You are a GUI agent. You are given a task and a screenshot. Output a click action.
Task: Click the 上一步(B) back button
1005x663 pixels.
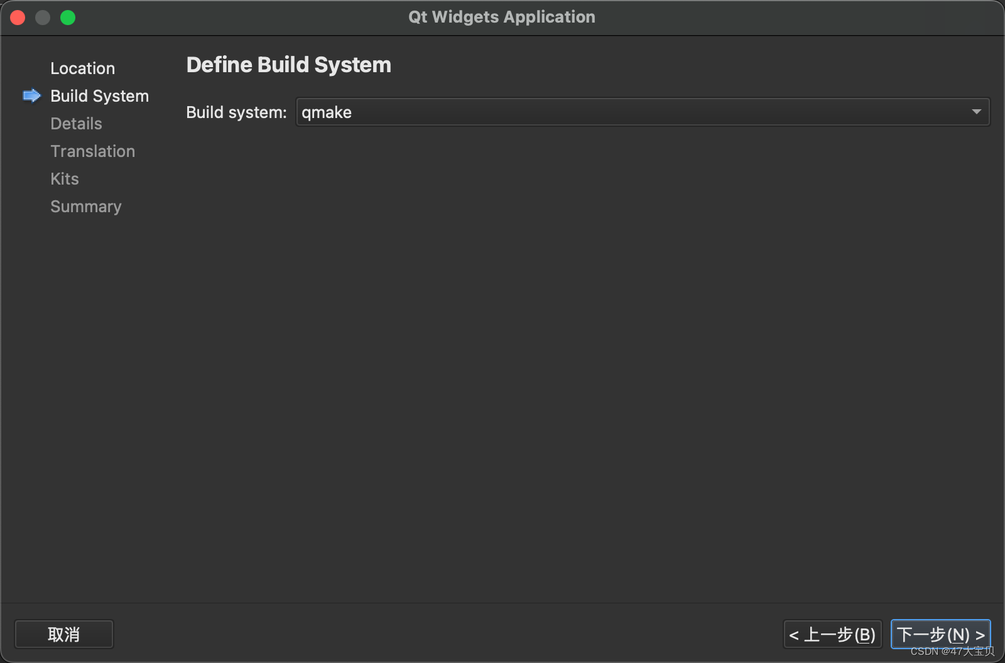click(832, 634)
